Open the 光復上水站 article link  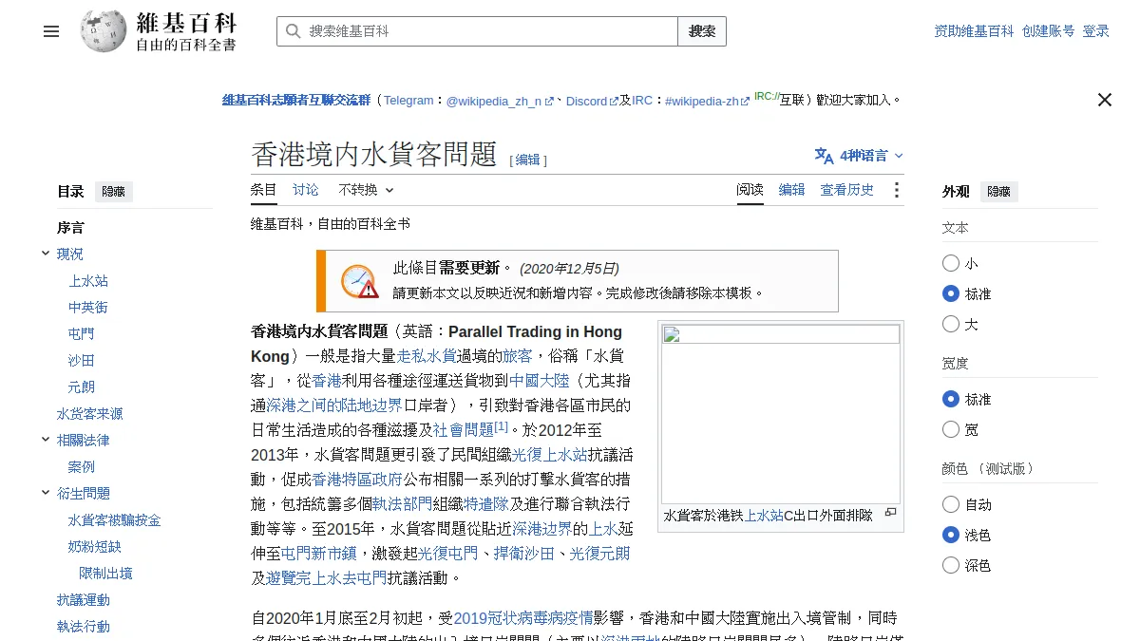click(x=550, y=455)
